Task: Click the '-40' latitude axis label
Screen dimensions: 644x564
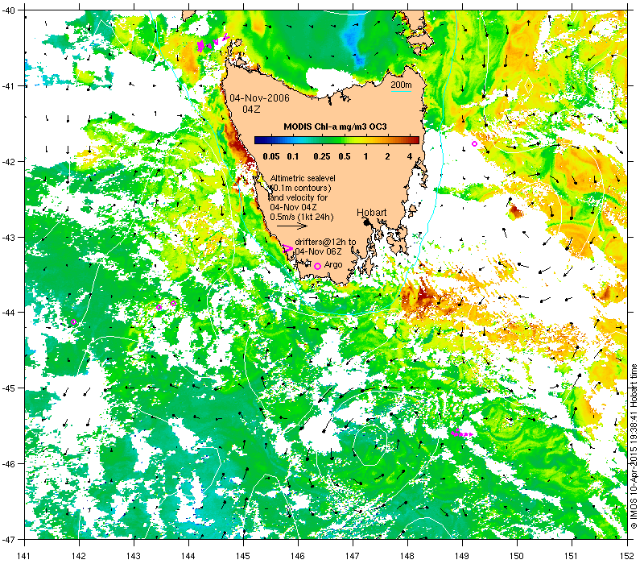Action: pyautogui.click(x=9, y=10)
